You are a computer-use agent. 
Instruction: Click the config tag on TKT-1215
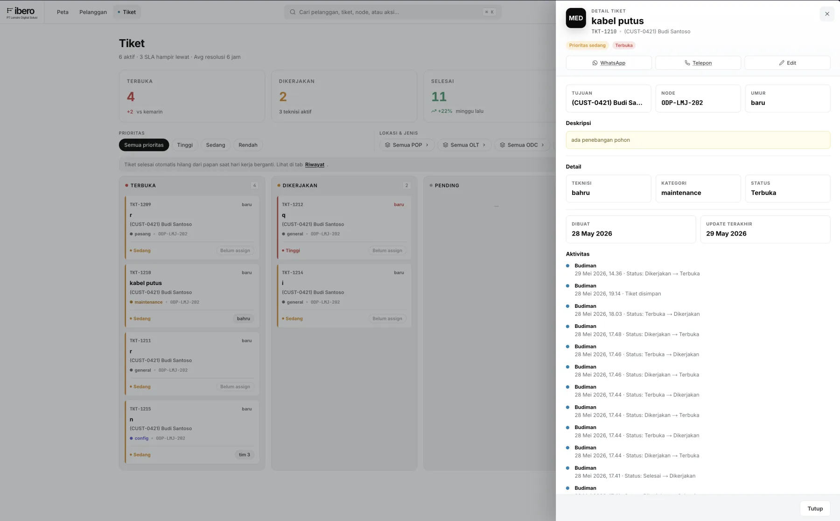pos(139,438)
